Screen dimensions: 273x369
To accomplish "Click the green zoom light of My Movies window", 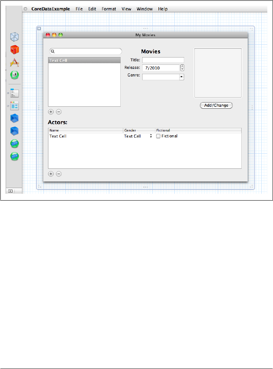I will tap(60, 35).
